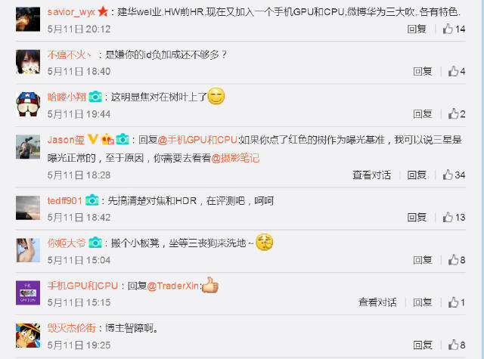The height and width of the screenshot is (359, 484).
Task: Click 回复 under 你姬大爷's comment
Action: (x=423, y=260)
